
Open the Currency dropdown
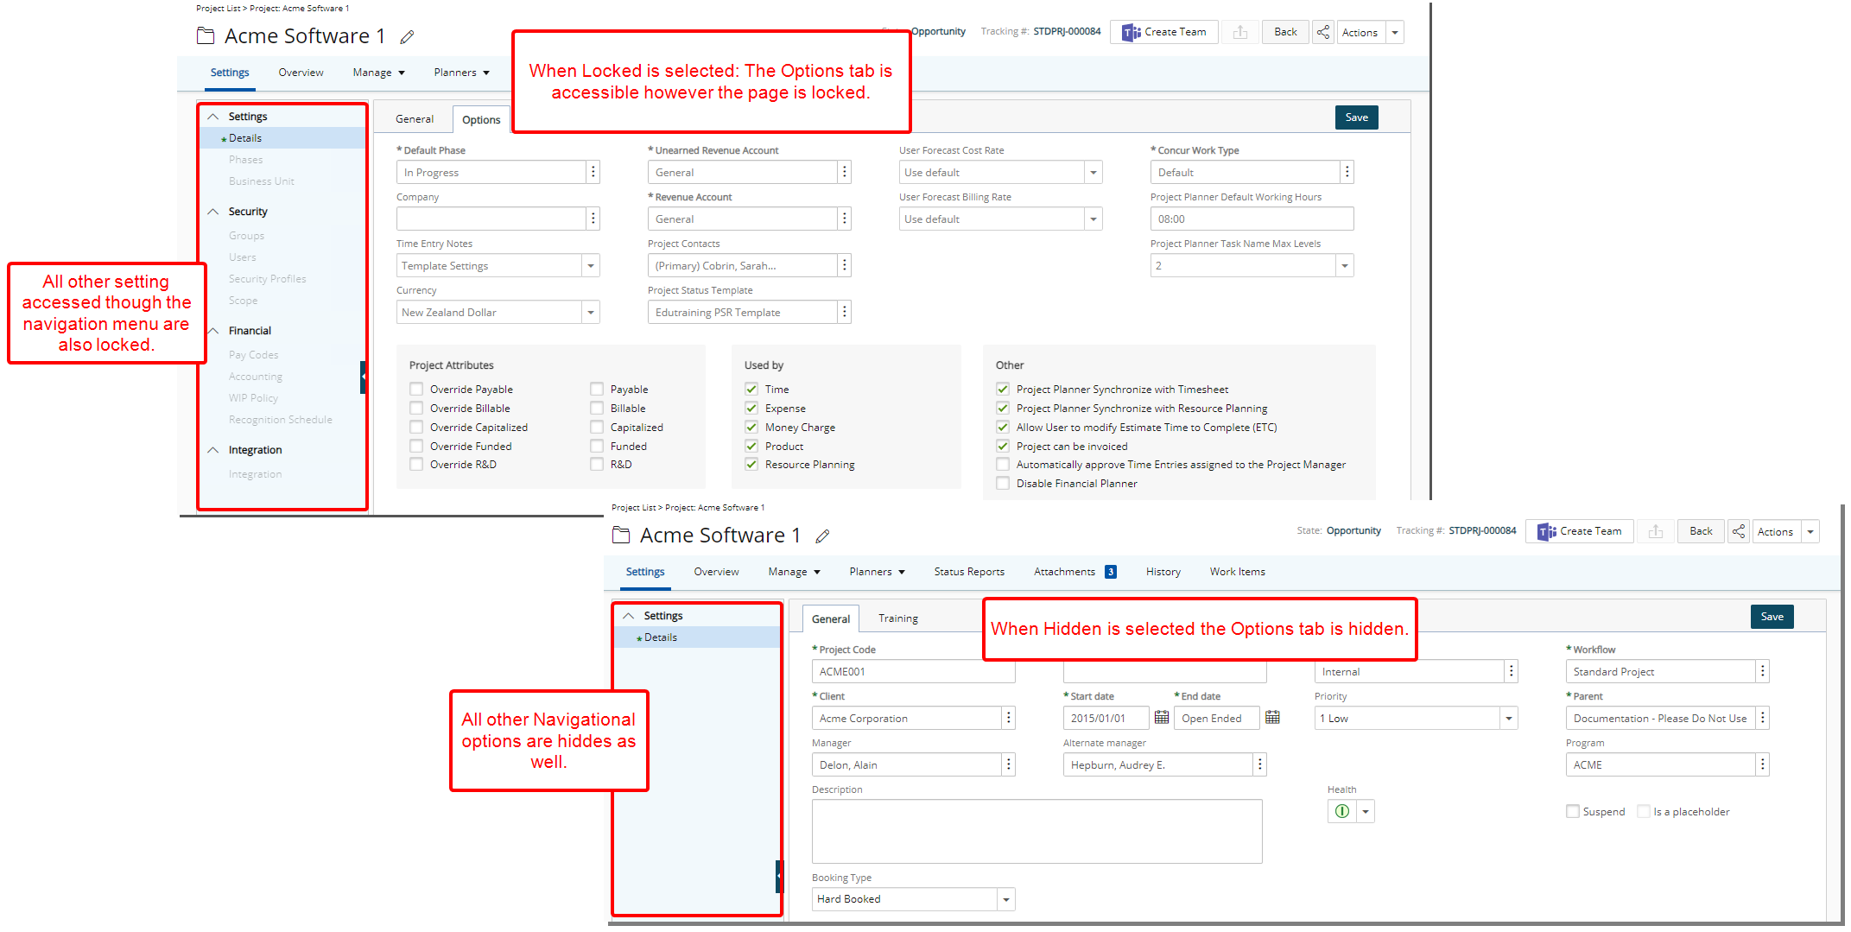591,312
